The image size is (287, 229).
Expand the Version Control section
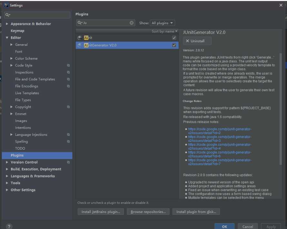click(7, 162)
